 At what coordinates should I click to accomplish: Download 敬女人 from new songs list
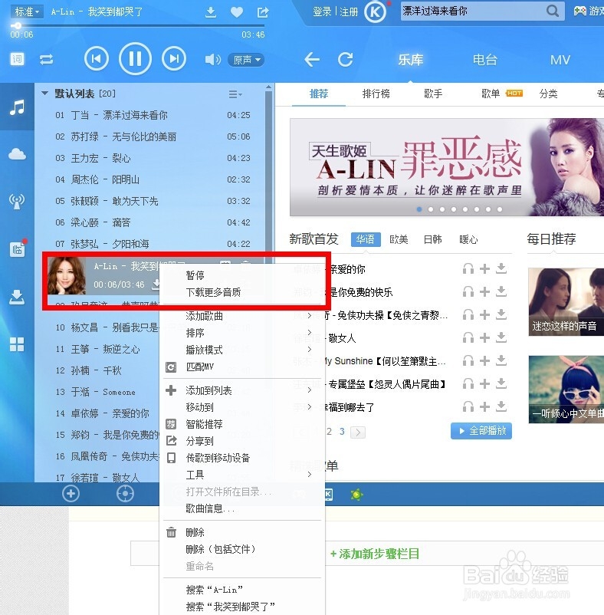tap(501, 337)
